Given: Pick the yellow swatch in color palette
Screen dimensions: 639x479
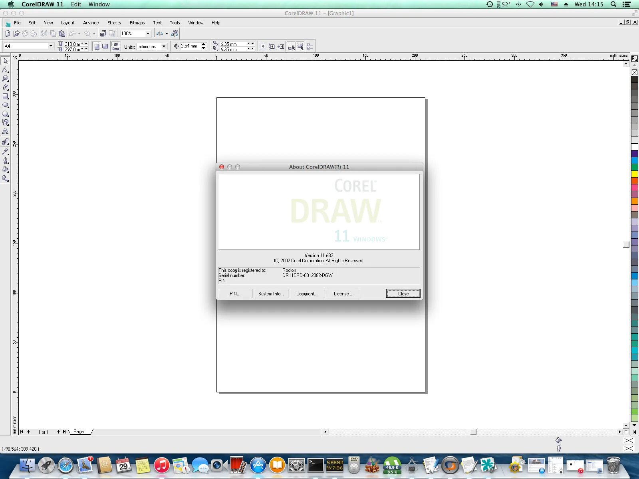Looking at the screenshot, I should [634, 174].
